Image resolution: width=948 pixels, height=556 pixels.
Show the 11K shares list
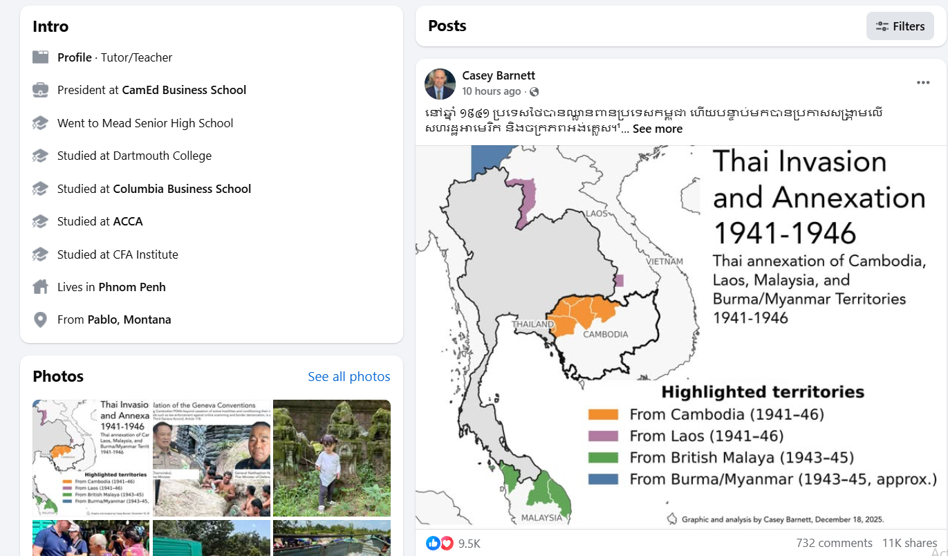coord(909,543)
